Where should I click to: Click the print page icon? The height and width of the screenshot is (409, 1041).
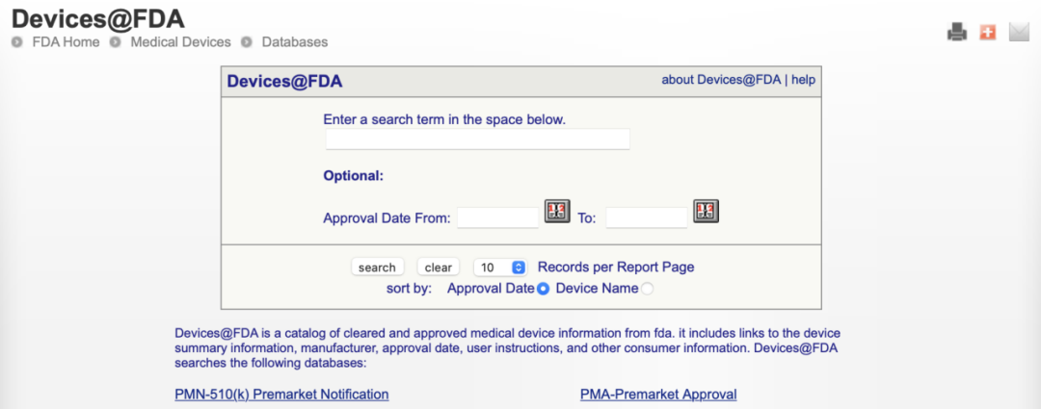coord(956,32)
